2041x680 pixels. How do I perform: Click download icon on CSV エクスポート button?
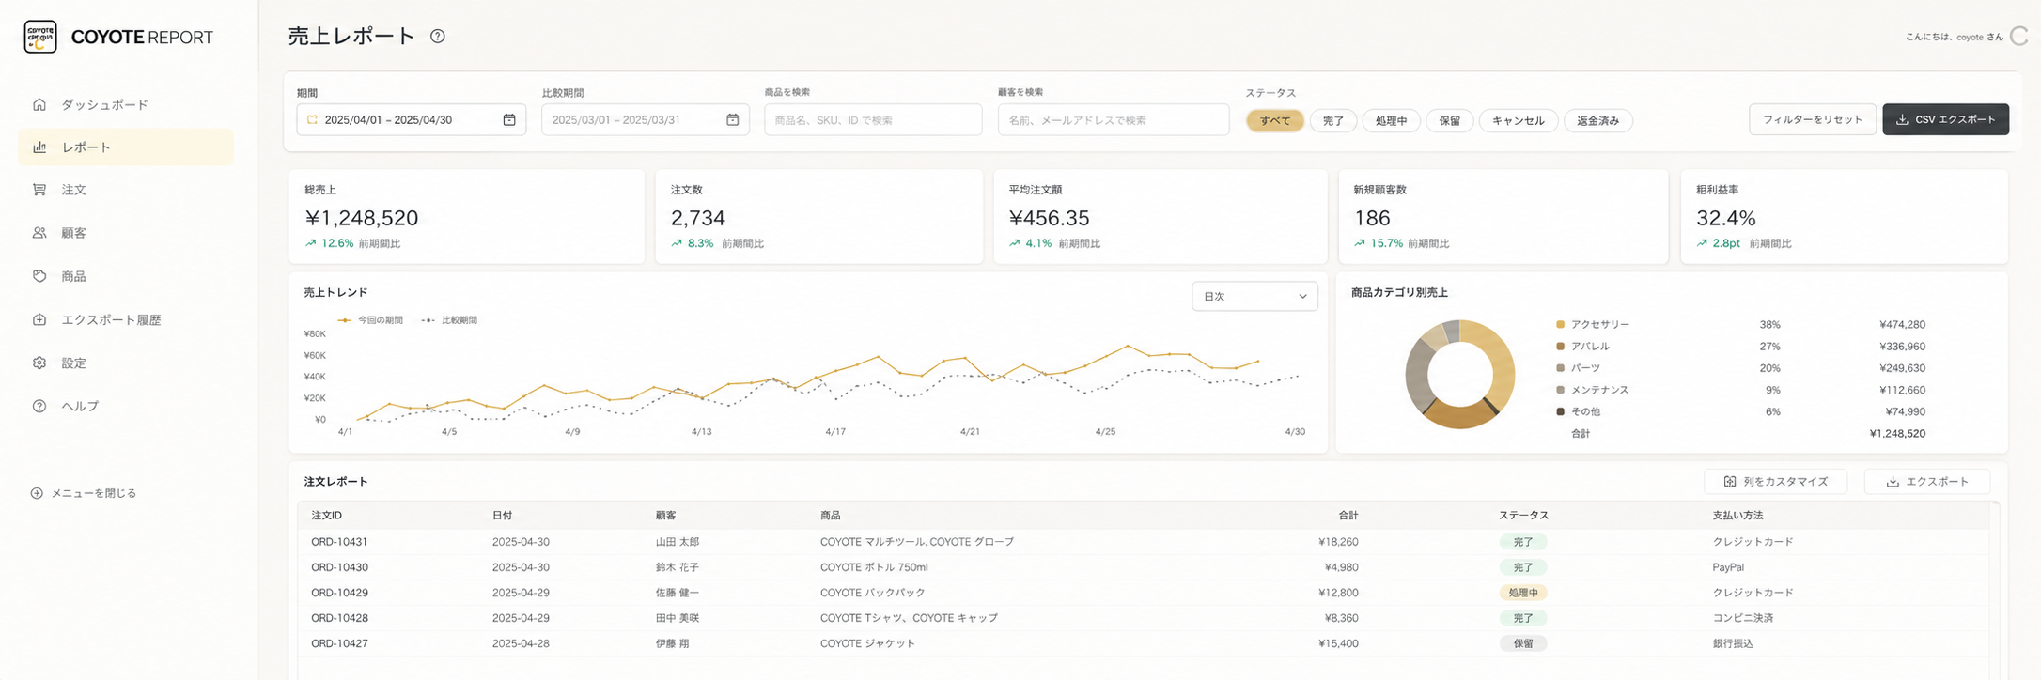pos(1902,120)
